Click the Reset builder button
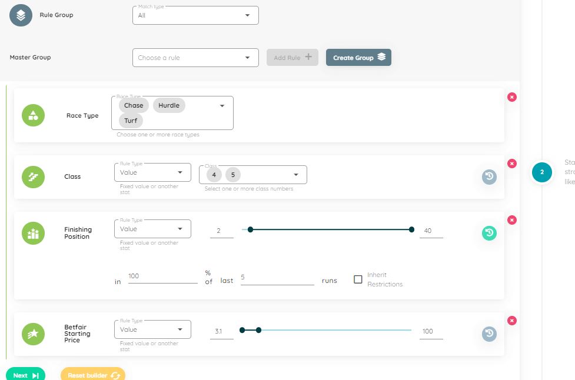Image resolution: width=575 pixels, height=380 pixels. [93, 375]
